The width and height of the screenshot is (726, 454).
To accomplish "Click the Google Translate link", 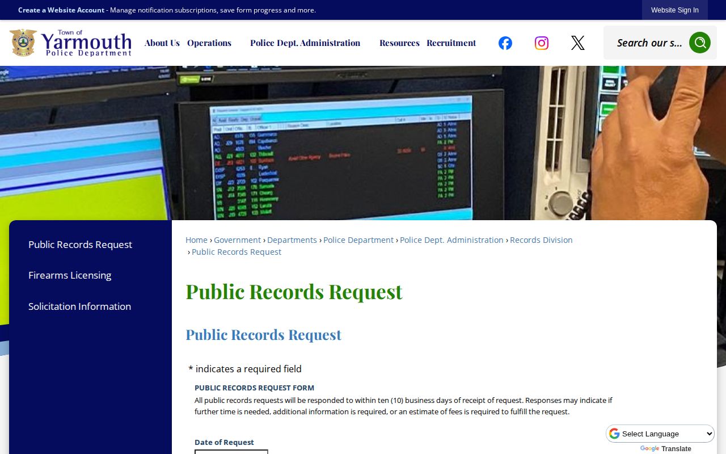I will click(666, 449).
